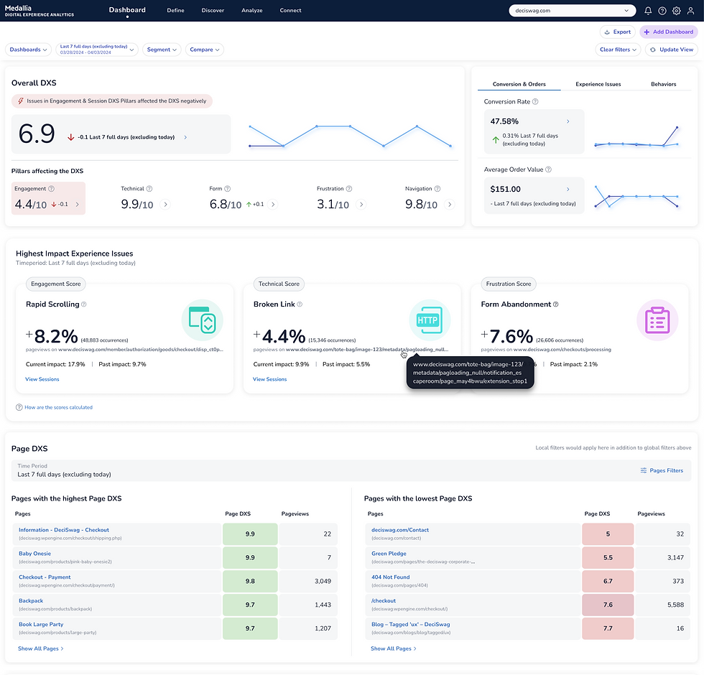Viewport: 704px width, 675px height.
Task: Click the 7.7 Page DXS cell for Blog row
Action: pos(608,629)
